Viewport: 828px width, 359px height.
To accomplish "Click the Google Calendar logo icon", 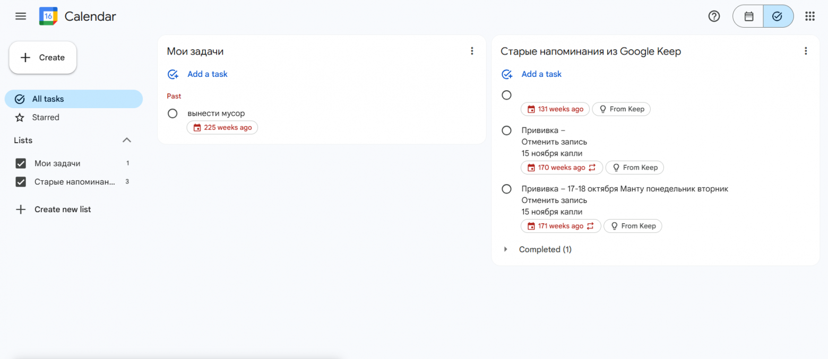I will [48, 16].
